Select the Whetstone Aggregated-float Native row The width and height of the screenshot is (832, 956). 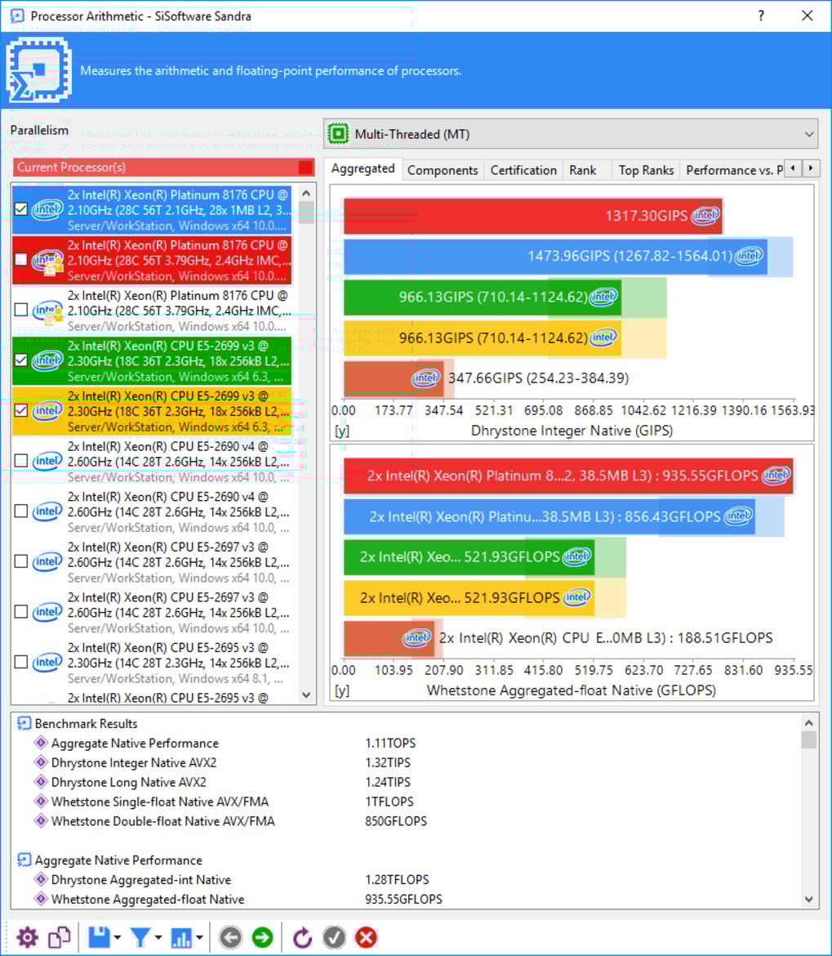tap(408, 899)
